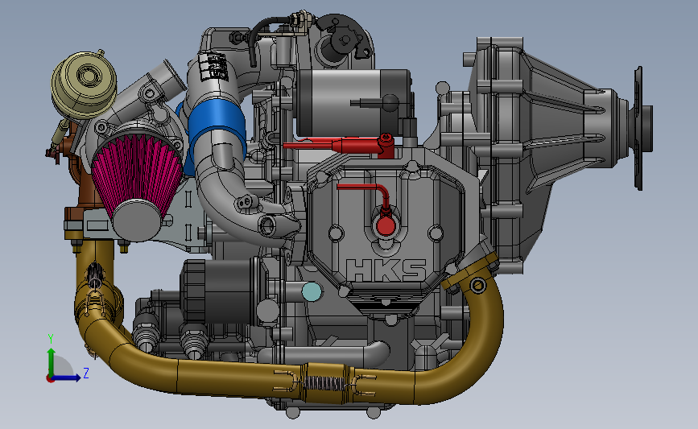Click the red origin ball of the triad
This screenshot has width=698, height=429.
[x=50, y=379]
